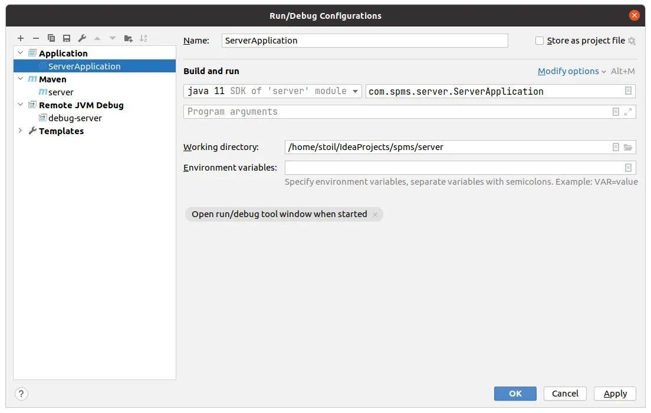Expand the Program arguments field
This screenshot has width=651, height=413.
pos(628,112)
